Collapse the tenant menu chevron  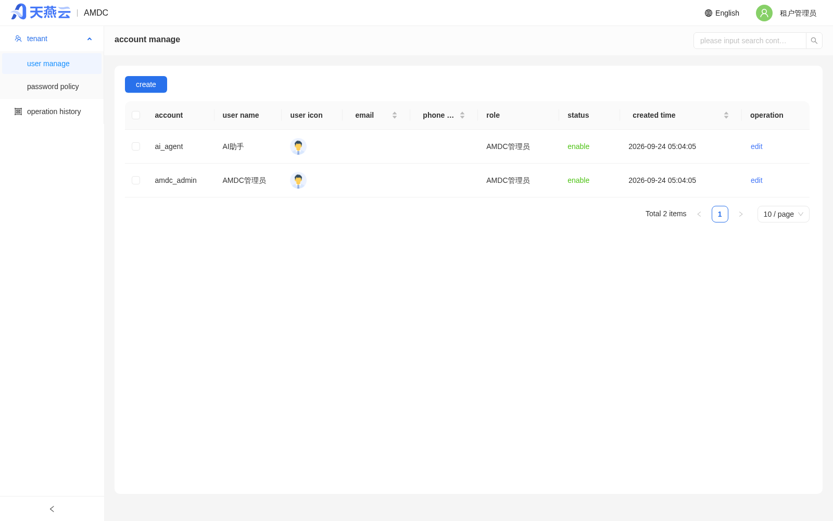90,39
